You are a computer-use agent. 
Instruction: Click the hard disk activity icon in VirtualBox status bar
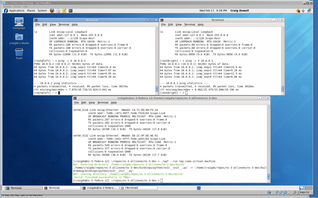tap(269, 192)
